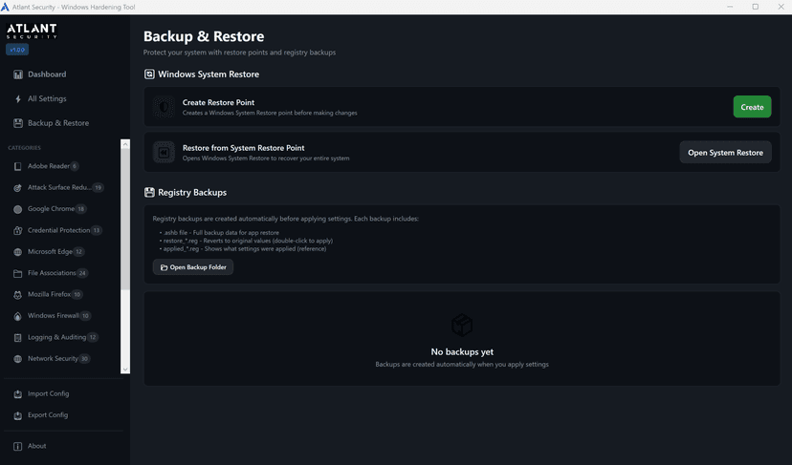The width and height of the screenshot is (792, 465).
Task: Click the About info icon
Action: pyautogui.click(x=17, y=446)
